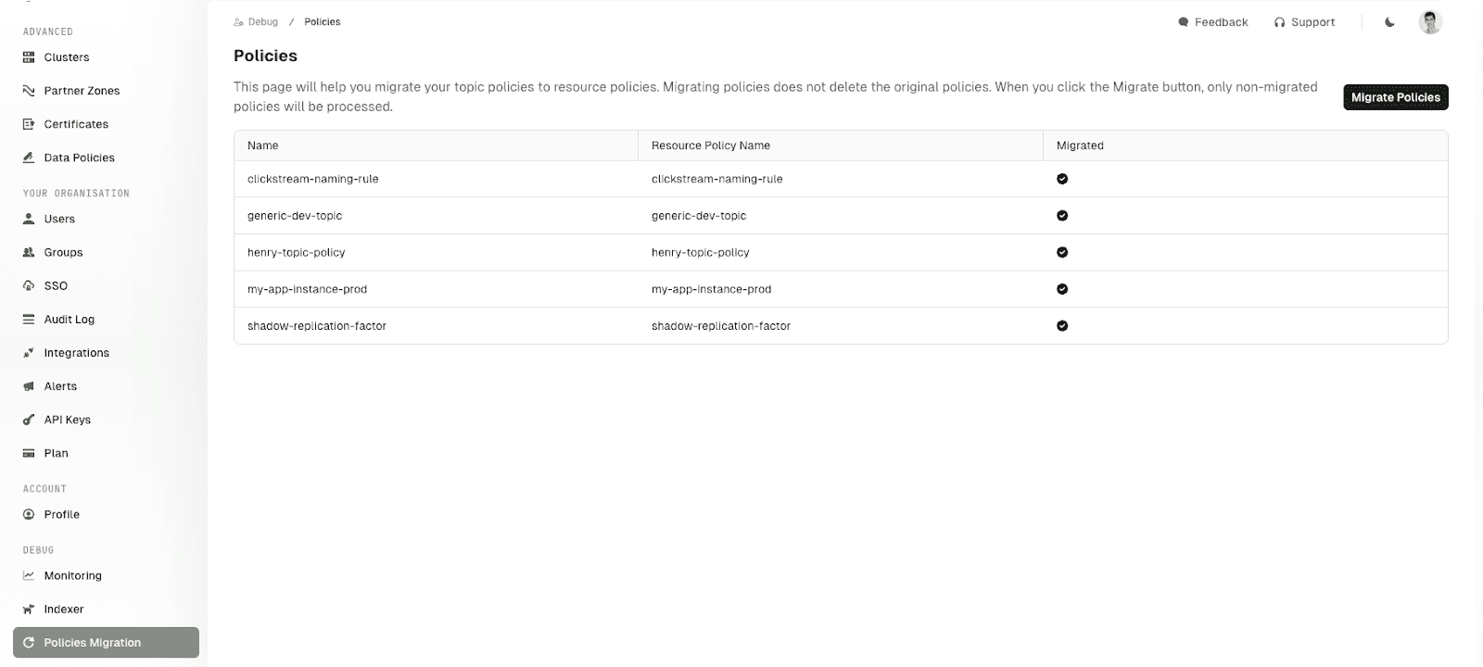Image resolution: width=1483 pixels, height=667 pixels.
Task: Open the Partner Zones menu item
Action: 82,91
